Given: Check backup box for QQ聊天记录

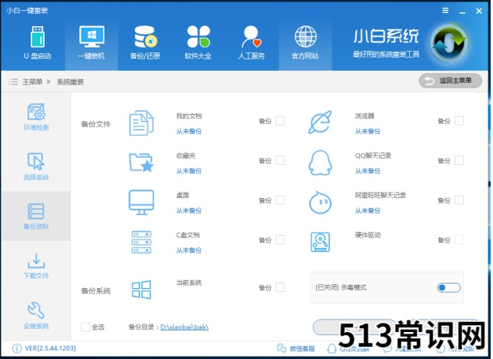Looking at the screenshot, I should [x=459, y=160].
